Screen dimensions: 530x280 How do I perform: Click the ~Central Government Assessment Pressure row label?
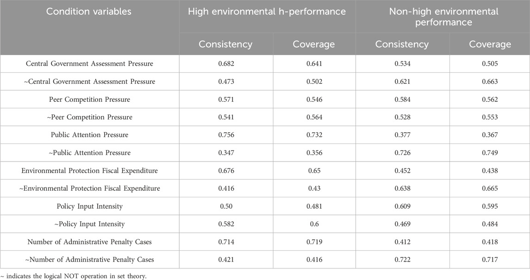(90, 82)
